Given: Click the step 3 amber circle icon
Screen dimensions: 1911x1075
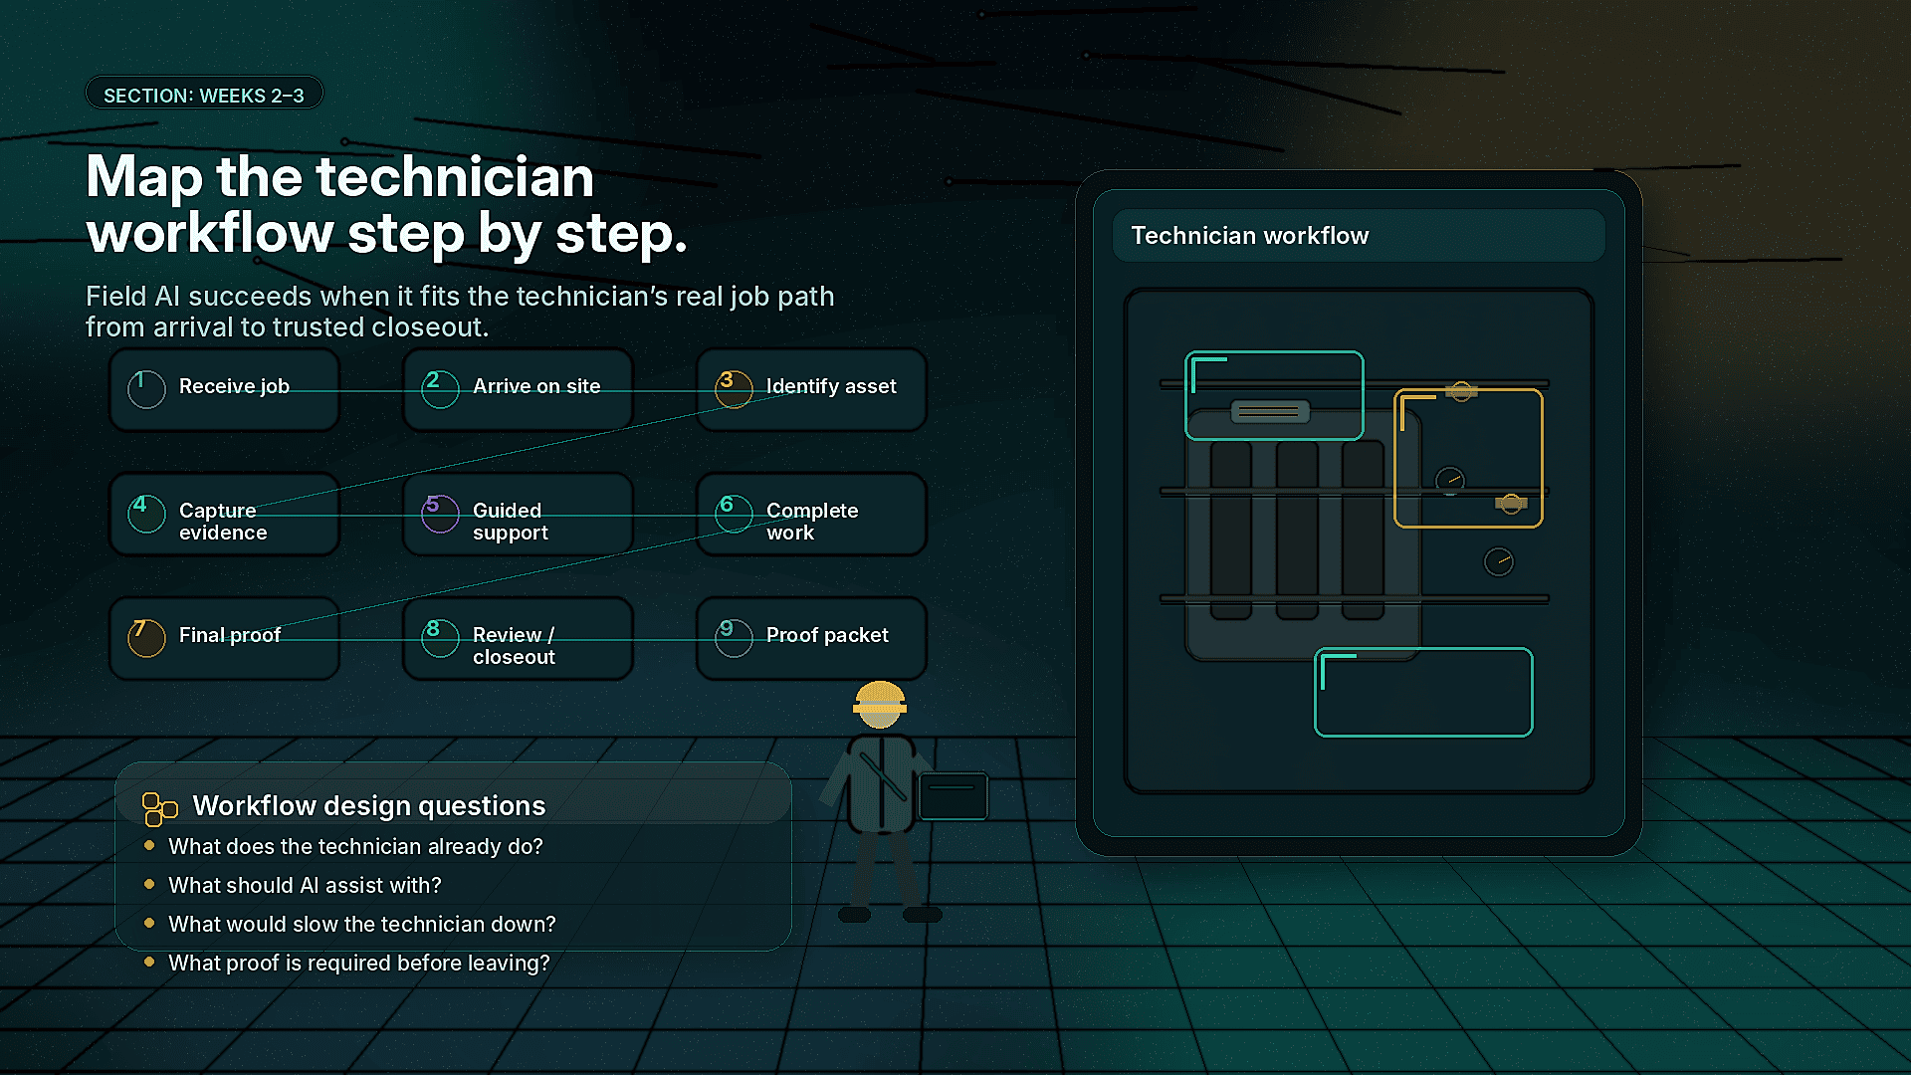Looking at the screenshot, I should coord(734,389).
